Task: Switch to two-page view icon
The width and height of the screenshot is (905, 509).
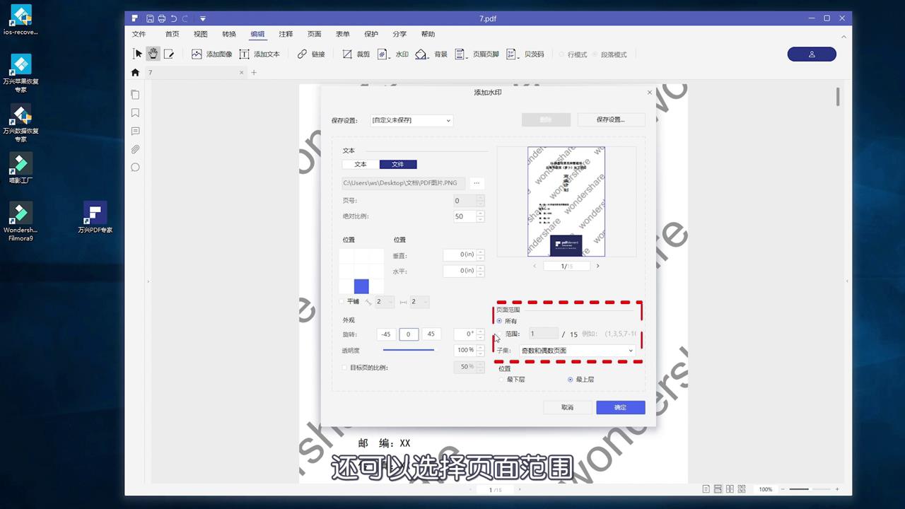Action: click(x=730, y=489)
